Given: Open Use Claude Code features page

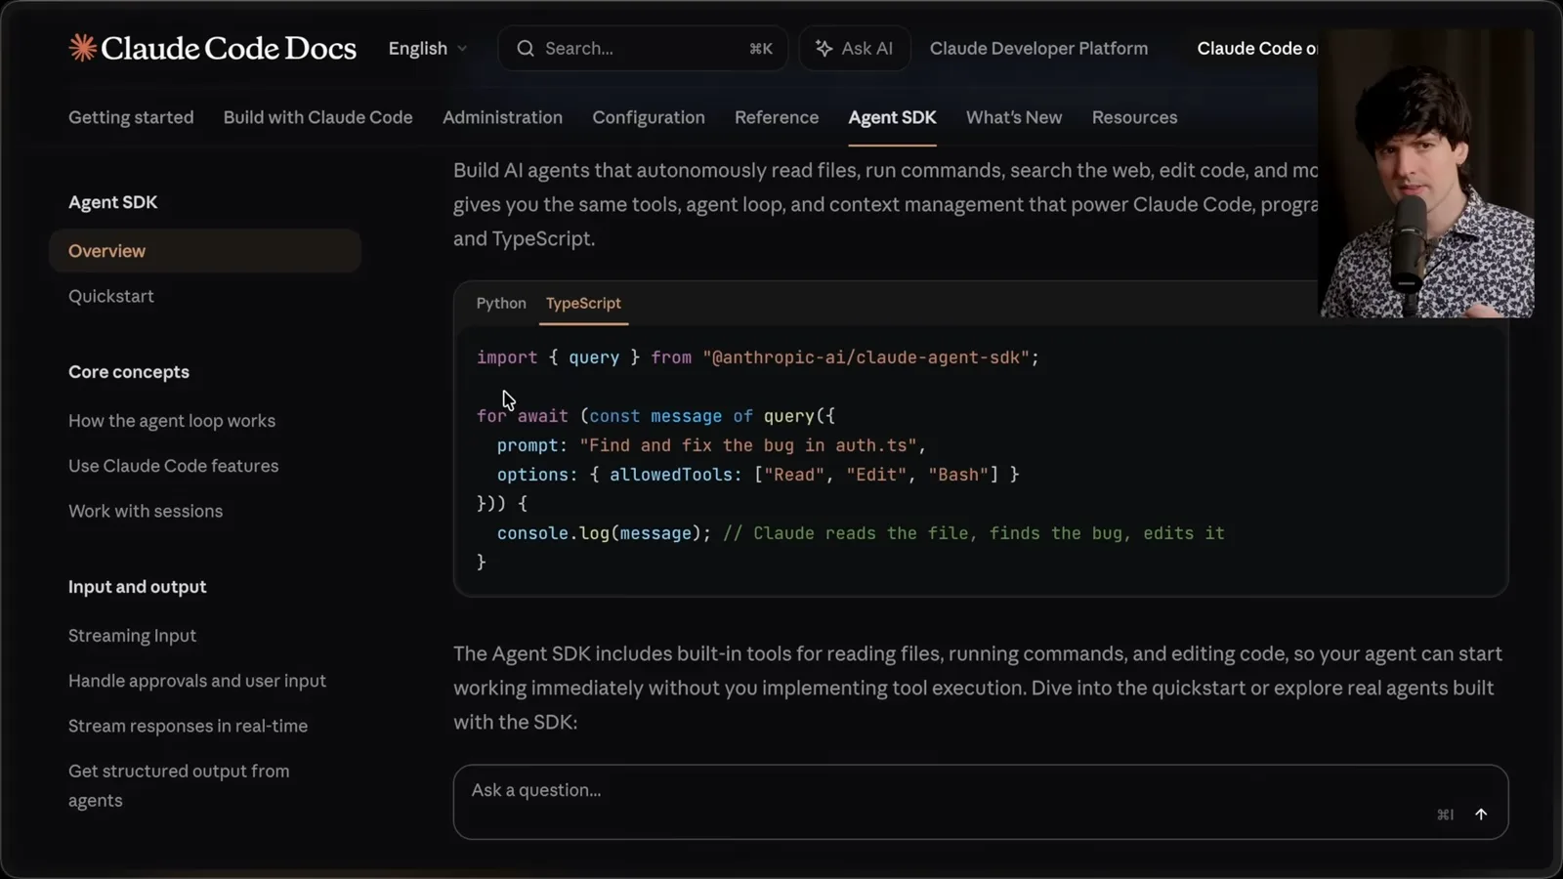Looking at the screenshot, I should pyautogui.click(x=174, y=466).
